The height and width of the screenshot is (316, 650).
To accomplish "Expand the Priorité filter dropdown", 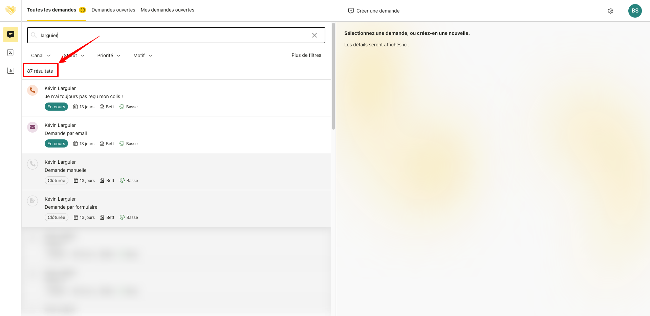I will coord(109,55).
